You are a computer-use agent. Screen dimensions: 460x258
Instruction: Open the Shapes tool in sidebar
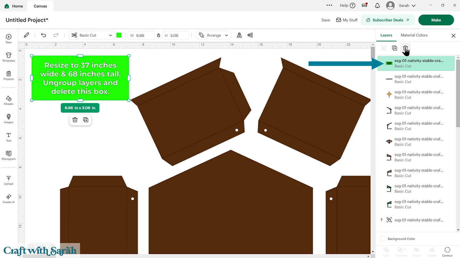click(9, 100)
